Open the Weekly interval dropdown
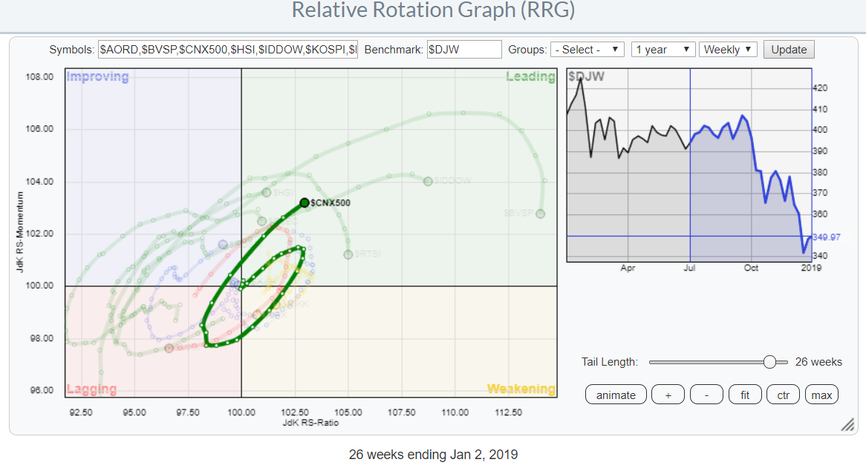This screenshot has height=468, width=866. (x=727, y=50)
